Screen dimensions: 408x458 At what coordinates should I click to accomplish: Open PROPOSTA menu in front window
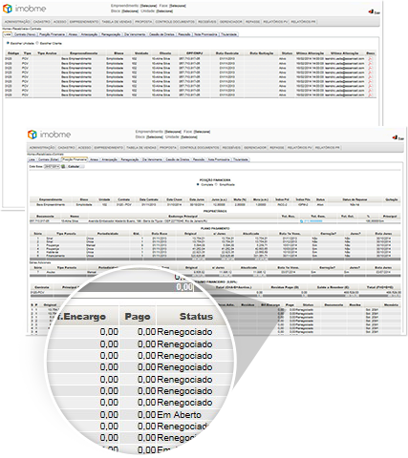click(x=168, y=148)
